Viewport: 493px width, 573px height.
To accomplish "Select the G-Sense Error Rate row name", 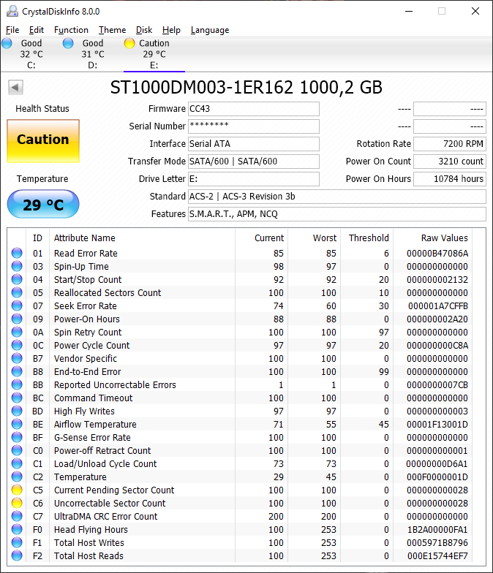I will point(92,437).
